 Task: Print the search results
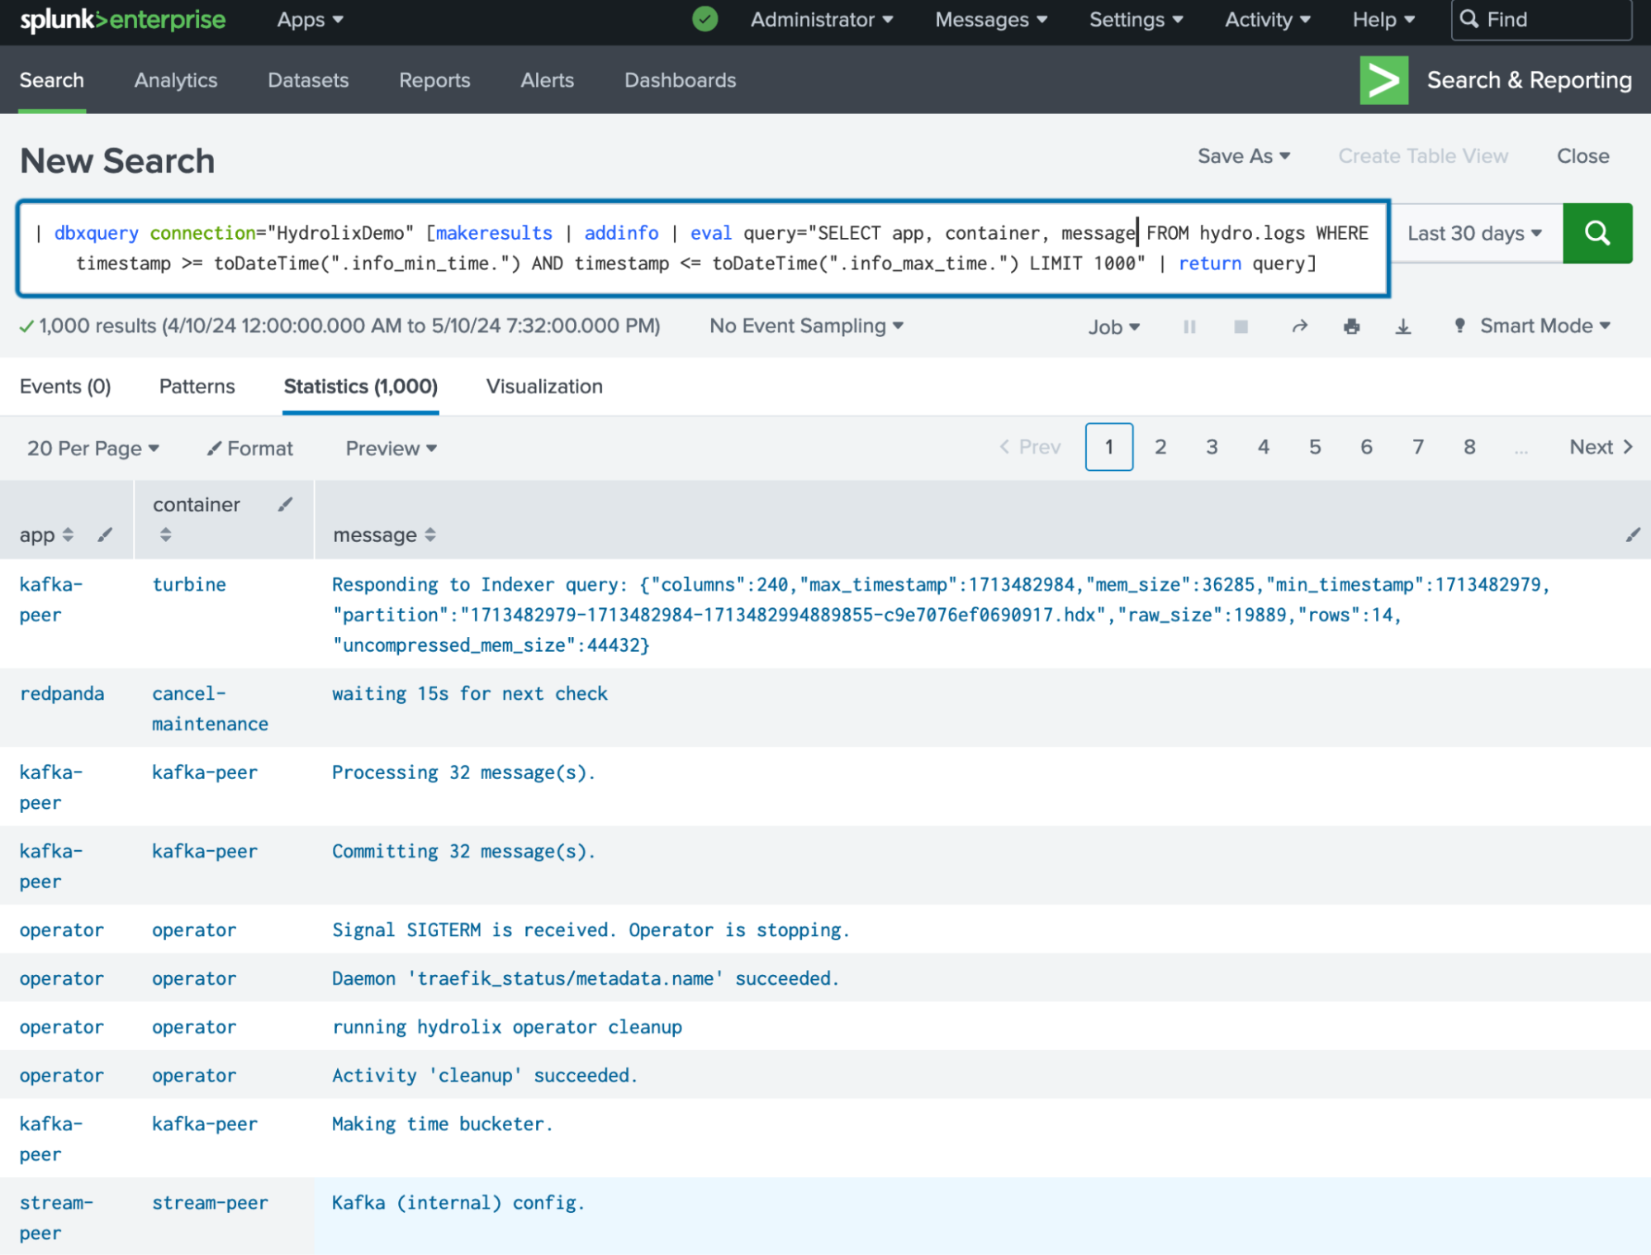(x=1351, y=326)
